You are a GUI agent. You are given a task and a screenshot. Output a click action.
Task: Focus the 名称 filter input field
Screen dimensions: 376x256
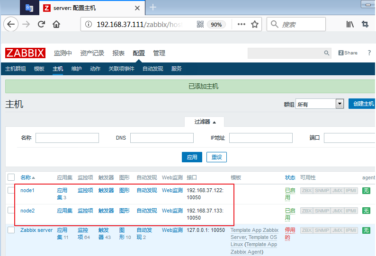pos(67,138)
